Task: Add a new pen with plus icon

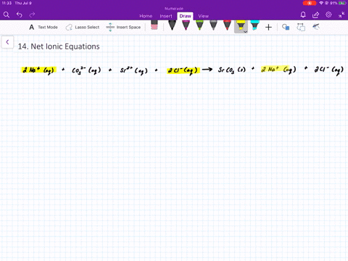Action: 268,27
